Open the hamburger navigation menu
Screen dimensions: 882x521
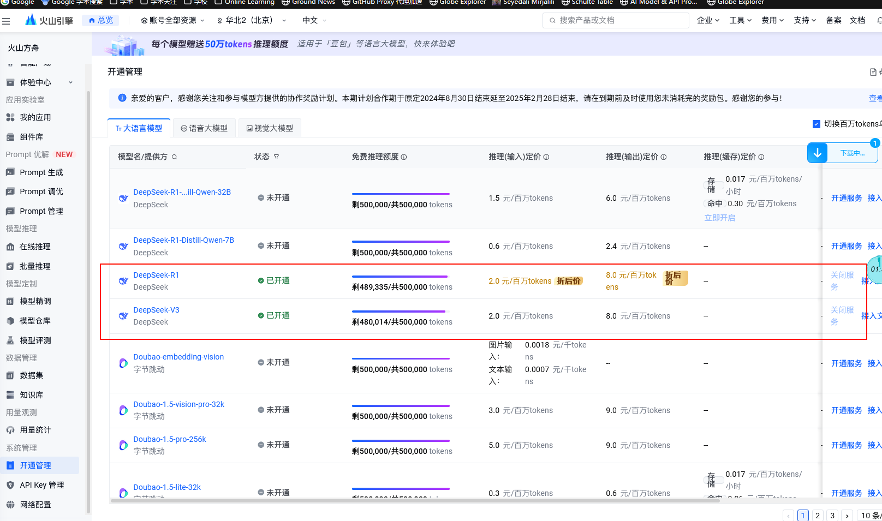[x=7, y=21]
